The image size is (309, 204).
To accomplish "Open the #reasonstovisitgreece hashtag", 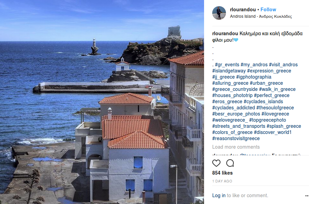I will tap(236, 138).
